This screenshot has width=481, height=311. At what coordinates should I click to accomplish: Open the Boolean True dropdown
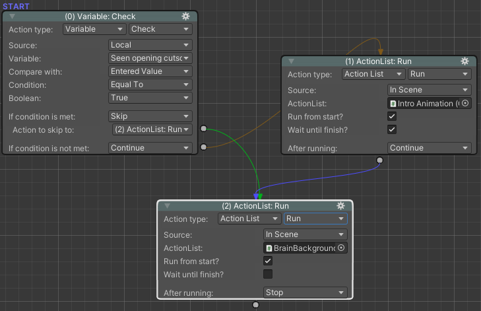150,98
